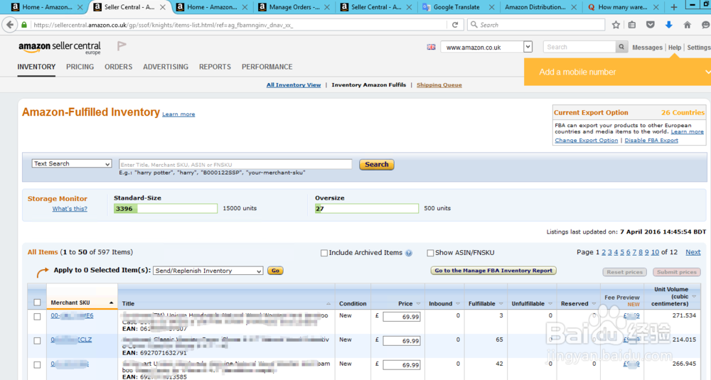The image size is (711, 380).
Task: Click the browser URL address bar
Action: tap(240, 25)
